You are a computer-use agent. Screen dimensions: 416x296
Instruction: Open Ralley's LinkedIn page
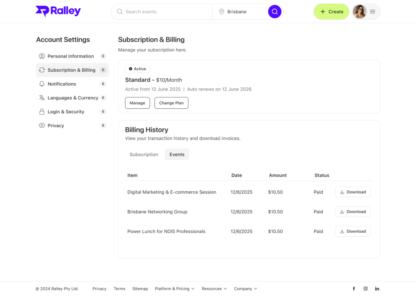tap(377, 288)
